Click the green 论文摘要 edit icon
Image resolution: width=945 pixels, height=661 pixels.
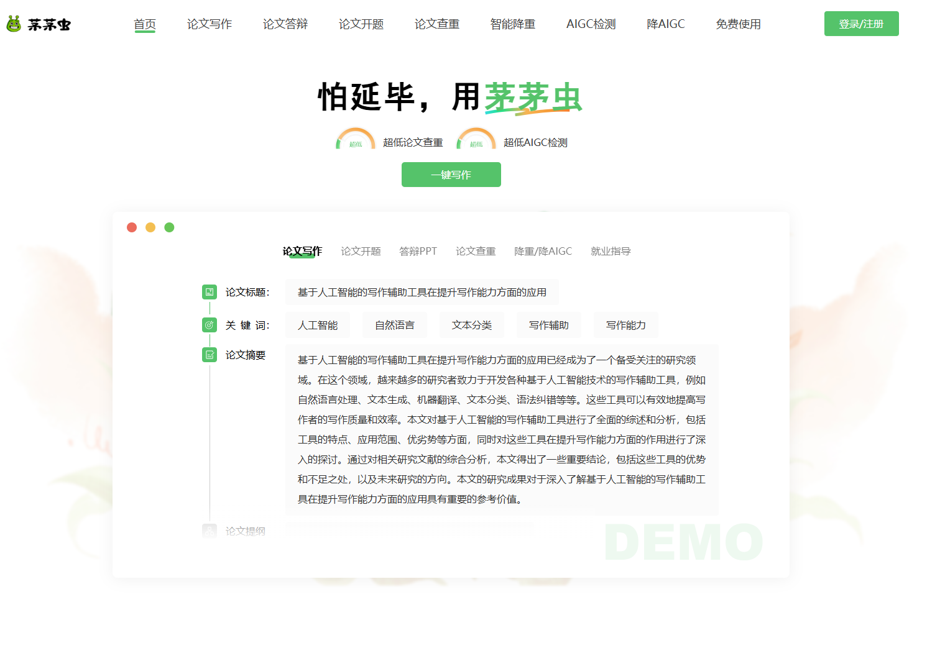tap(210, 355)
